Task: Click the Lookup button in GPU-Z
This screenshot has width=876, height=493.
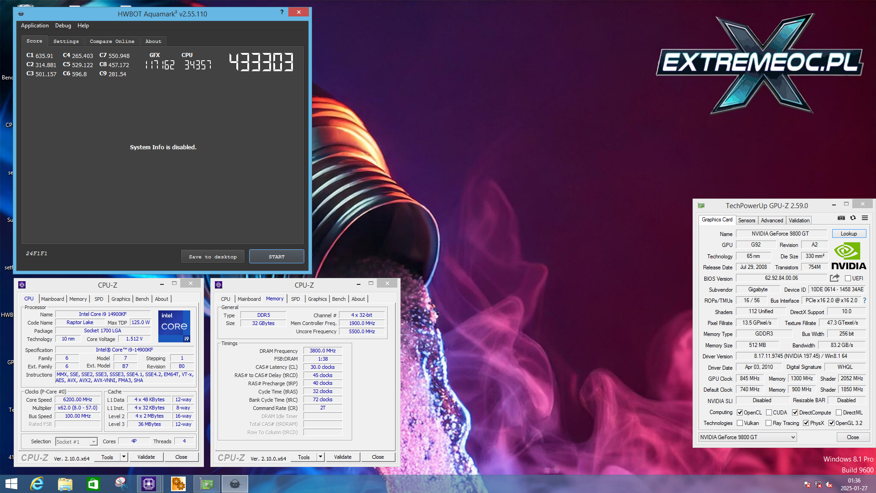Action: (x=849, y=233)
